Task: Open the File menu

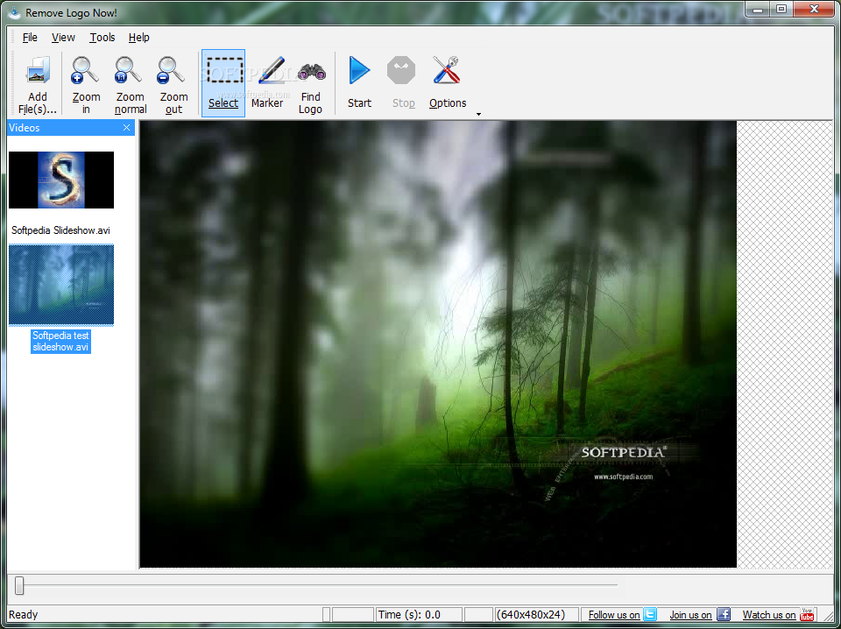Action: click(x=30, y=38)
